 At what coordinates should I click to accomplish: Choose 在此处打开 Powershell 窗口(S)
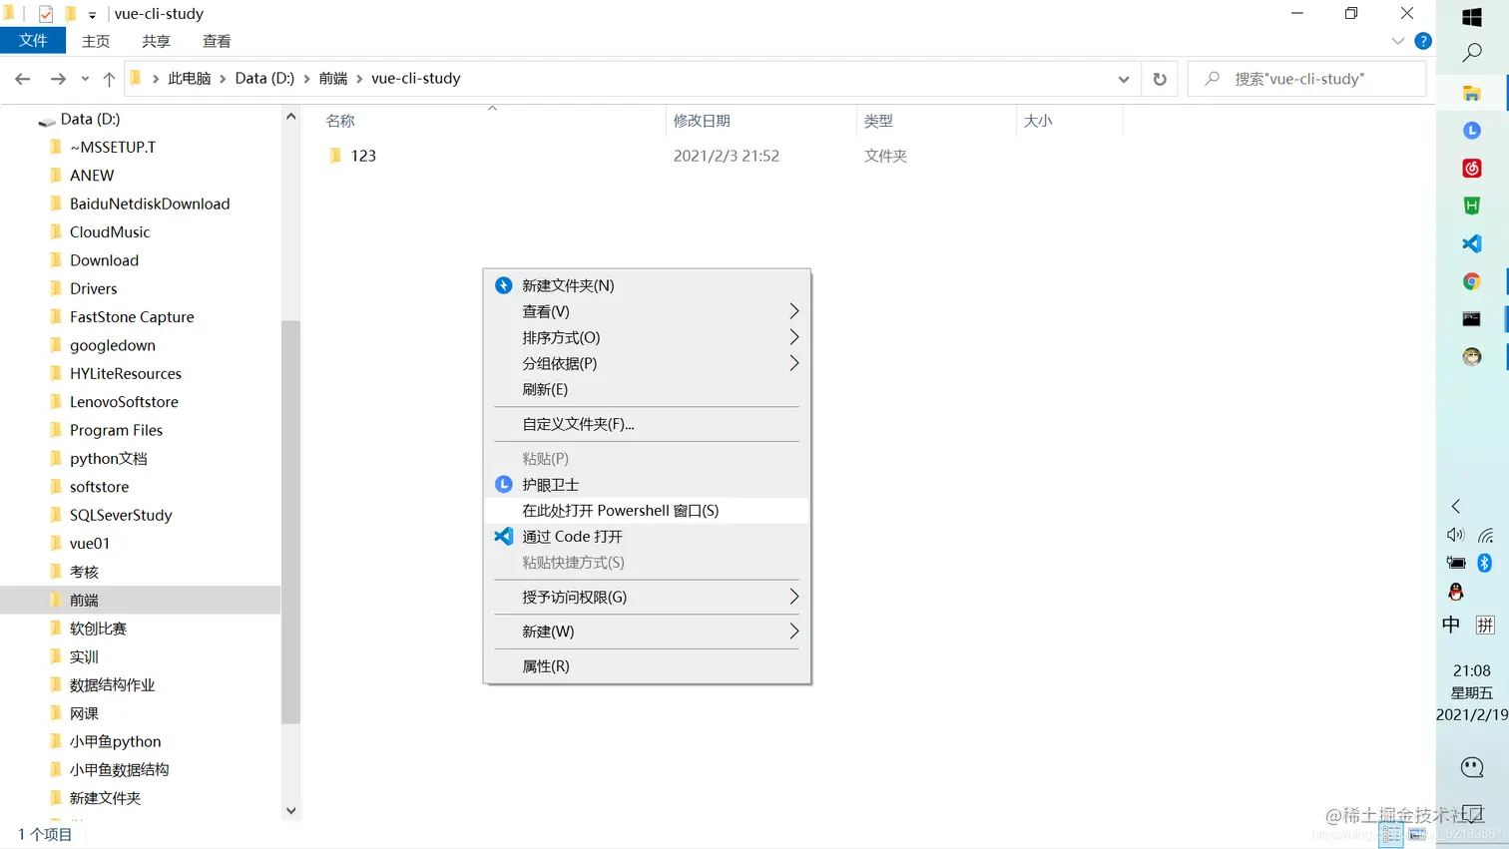coord(647,511)
